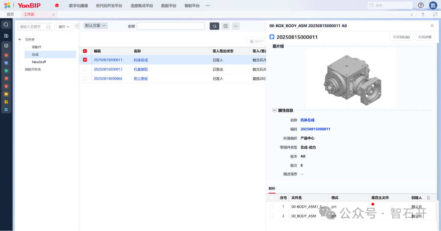Open the 防尘盖板 name link
The image size is (441, 231).
140,78
